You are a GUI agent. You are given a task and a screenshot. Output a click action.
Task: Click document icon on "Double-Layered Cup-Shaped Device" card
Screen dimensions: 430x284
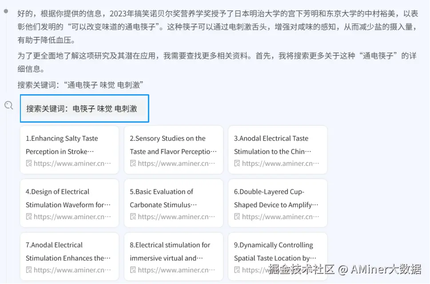tap(238, 216)
